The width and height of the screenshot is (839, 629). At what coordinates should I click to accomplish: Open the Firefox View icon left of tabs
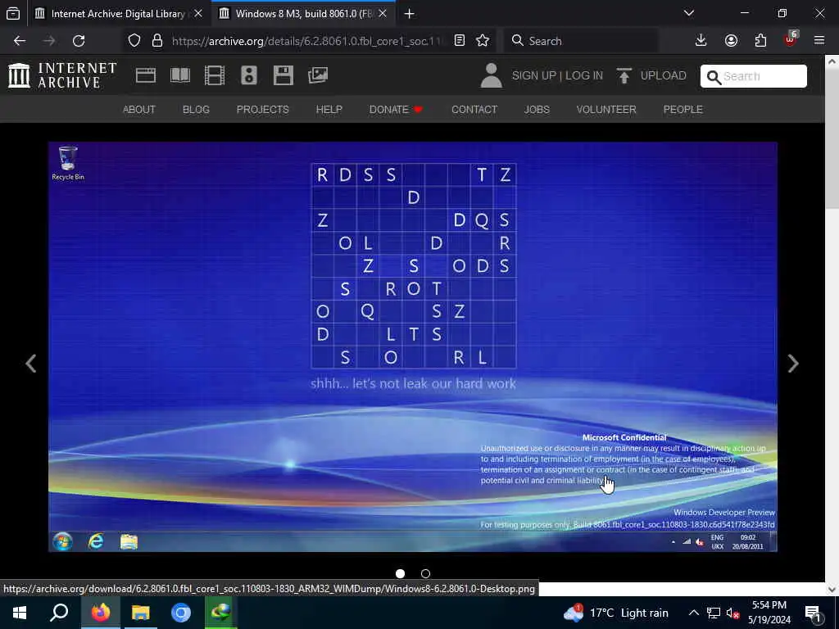point(13,14)
